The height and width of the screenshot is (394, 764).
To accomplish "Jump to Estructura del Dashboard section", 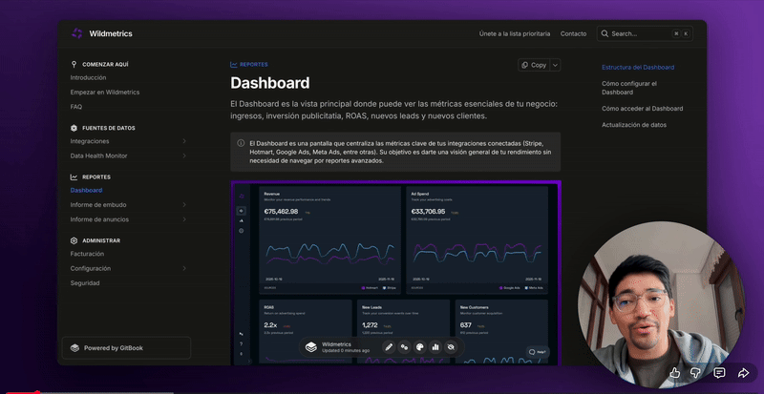I will (x=638, y=67).
